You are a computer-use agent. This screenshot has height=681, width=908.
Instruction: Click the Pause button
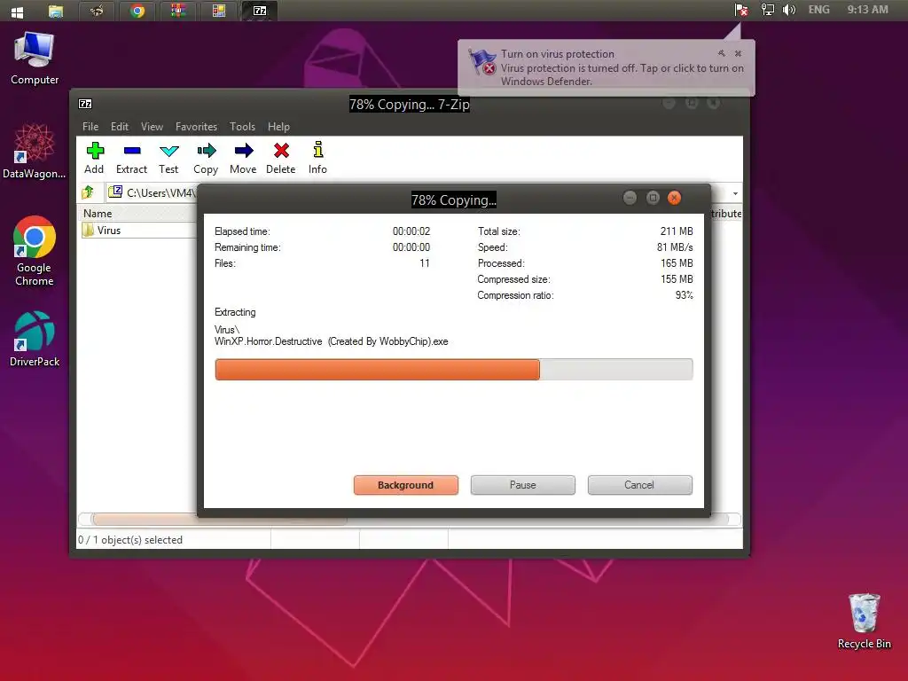[523, 485]
